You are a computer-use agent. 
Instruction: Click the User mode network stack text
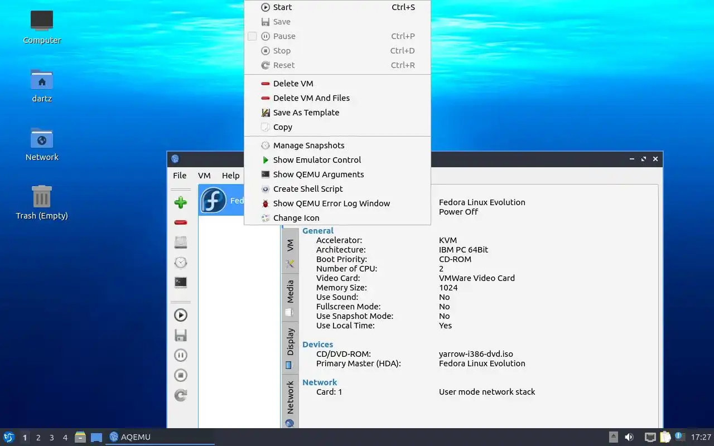pyautogui.click(x=487, y=392)
